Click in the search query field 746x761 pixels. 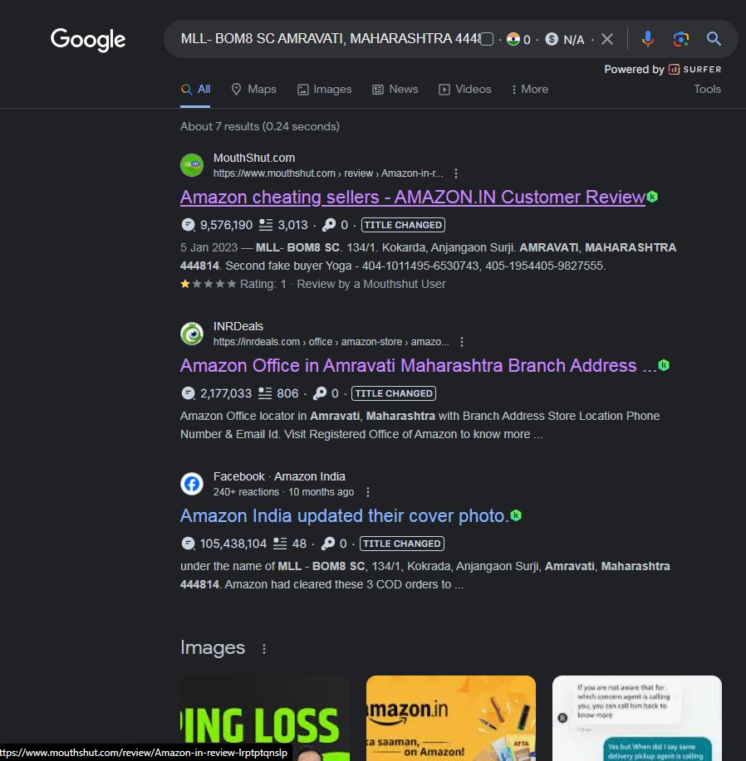pos(331,39)
